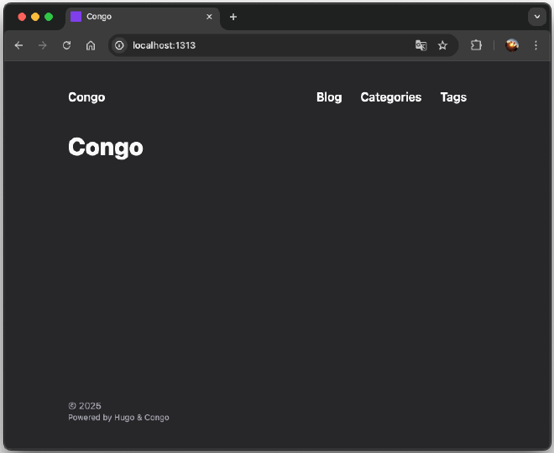Click the © 2025 copyright text

85,406
